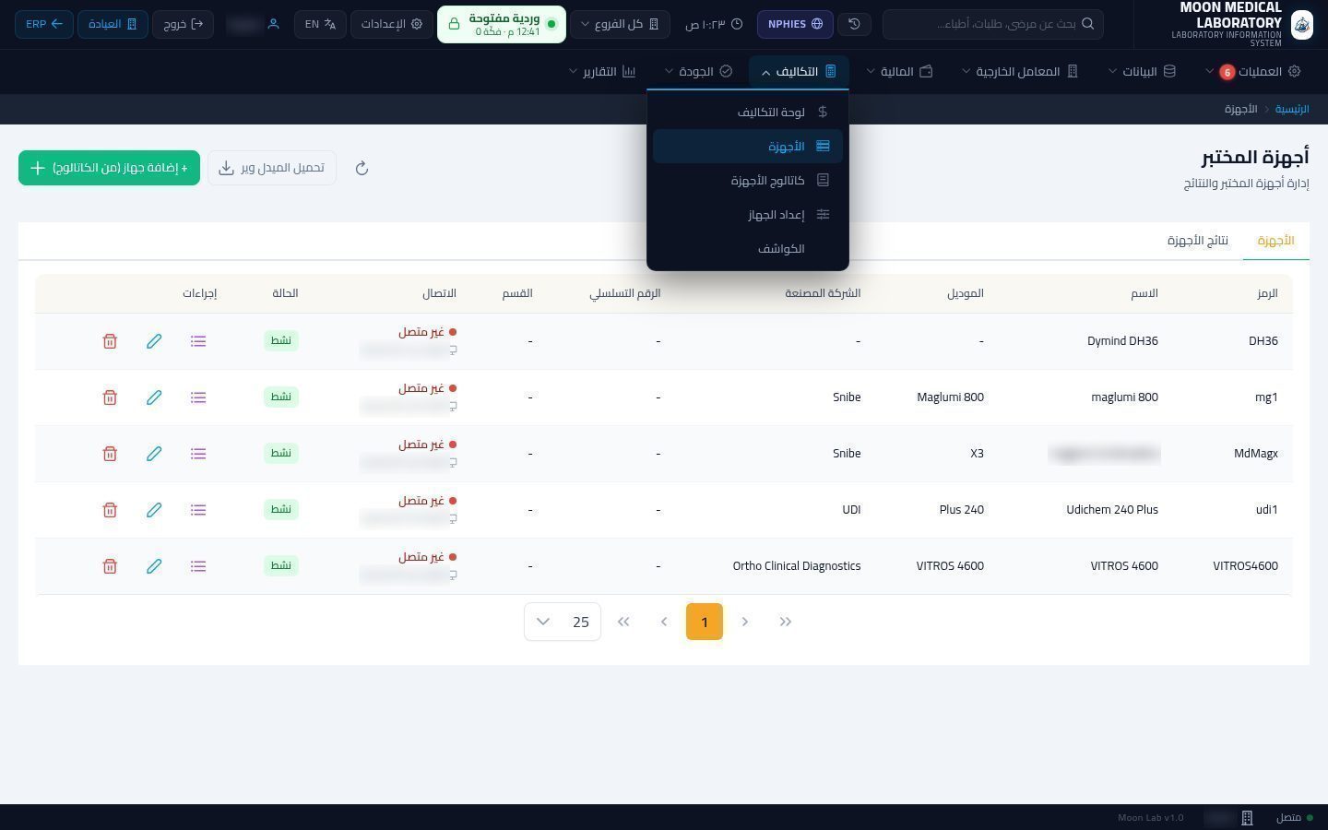
Task: Click the نشط status badge for DH36
Action: [280, 340]
